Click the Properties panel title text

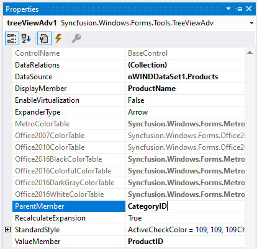(22, 9)
